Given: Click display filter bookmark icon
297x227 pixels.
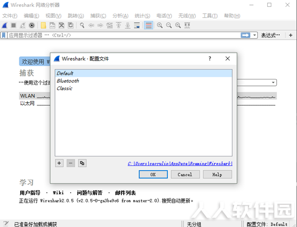Looking at the screenshot, I should click(3, 35).
